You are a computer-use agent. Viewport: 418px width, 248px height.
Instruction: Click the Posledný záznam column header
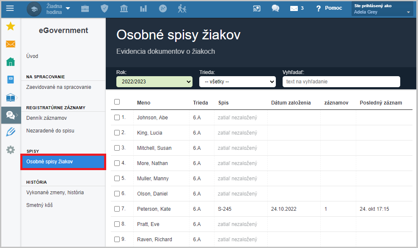[381, 103]
